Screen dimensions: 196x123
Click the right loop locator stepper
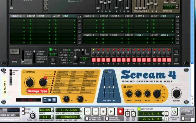pyautogui.click(x=163, y=119)
